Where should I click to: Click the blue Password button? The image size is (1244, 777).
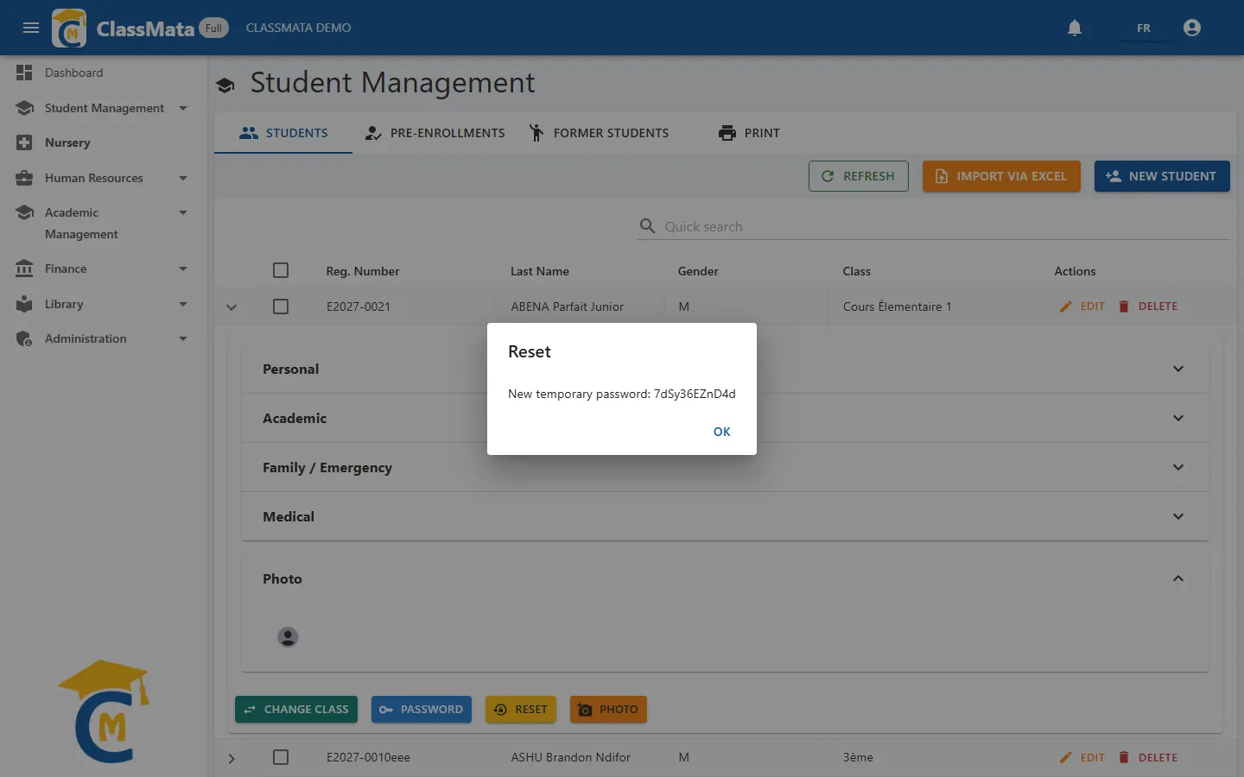[422, 710]
